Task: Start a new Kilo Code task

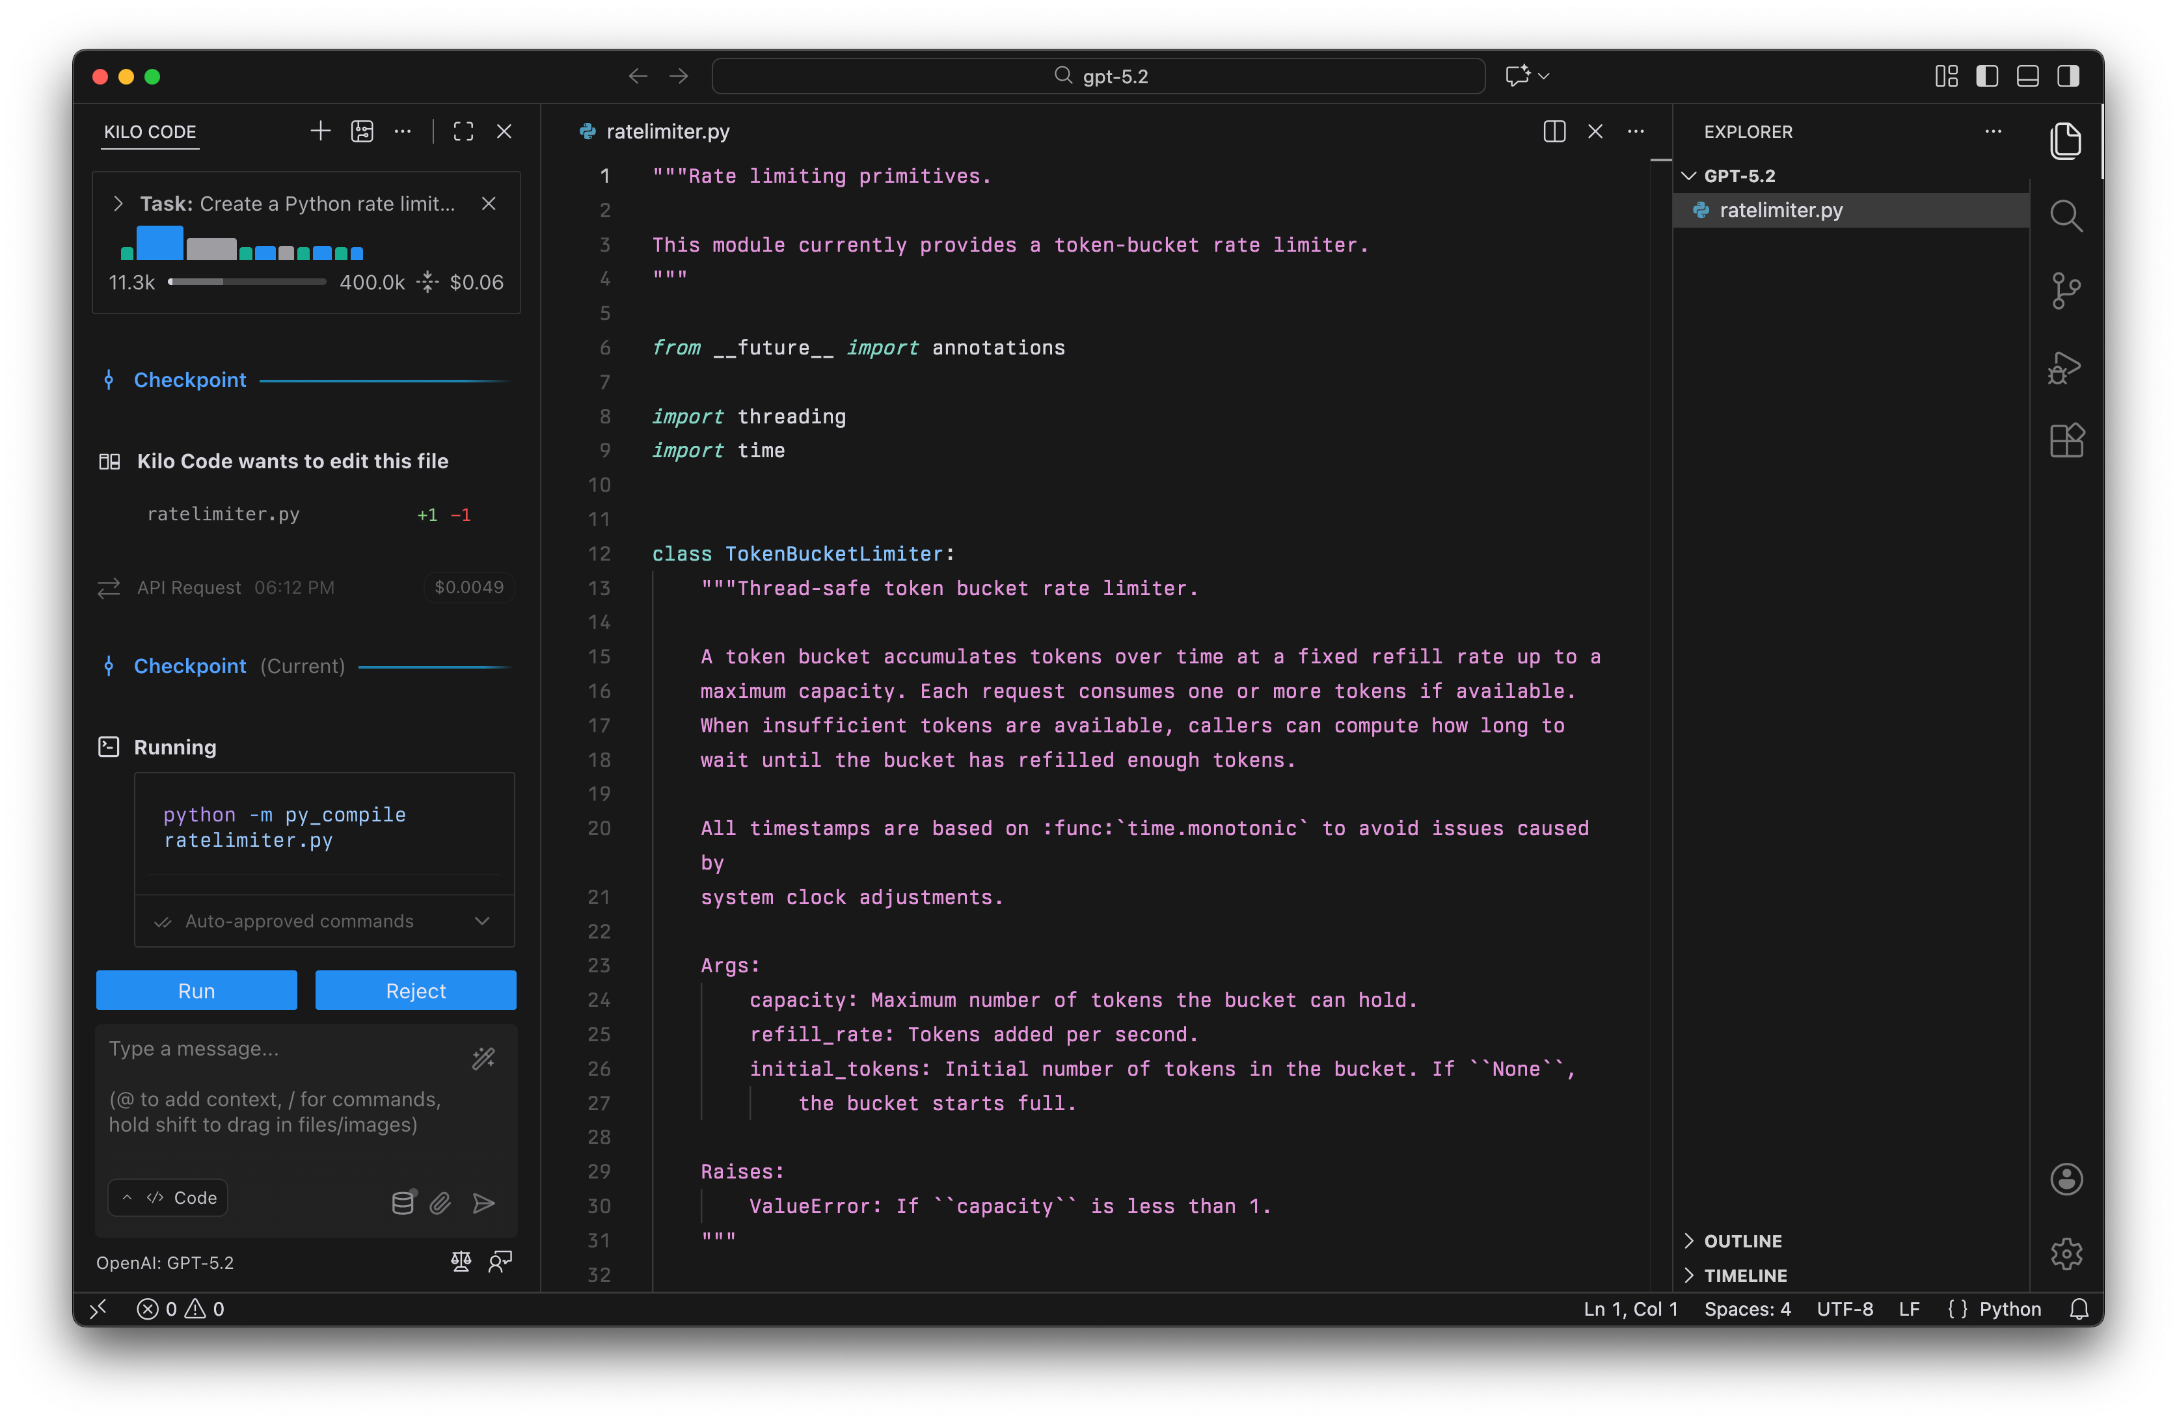Action: [319, 131]
